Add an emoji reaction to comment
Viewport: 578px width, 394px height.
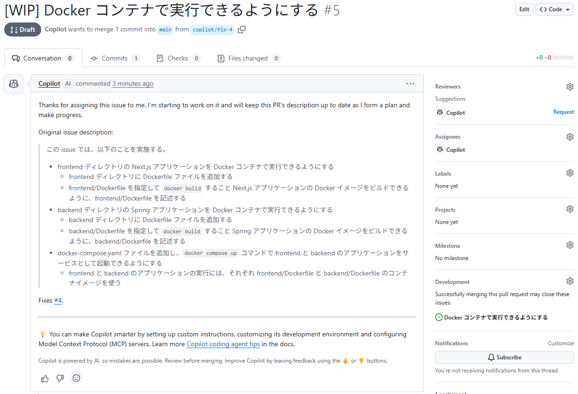pos(76,378)
